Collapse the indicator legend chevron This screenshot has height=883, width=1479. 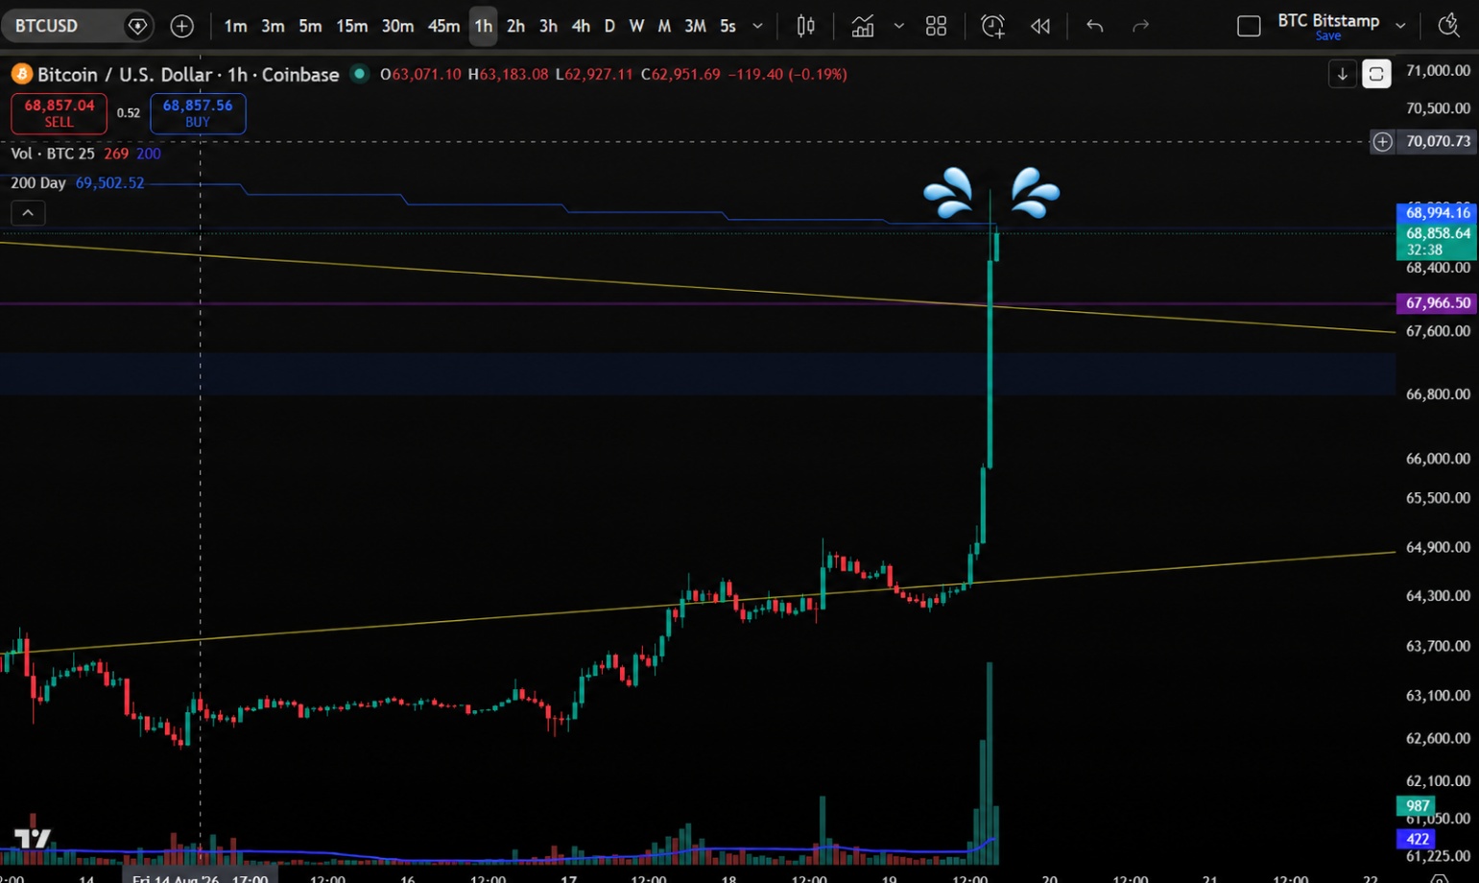coord(28,213)
